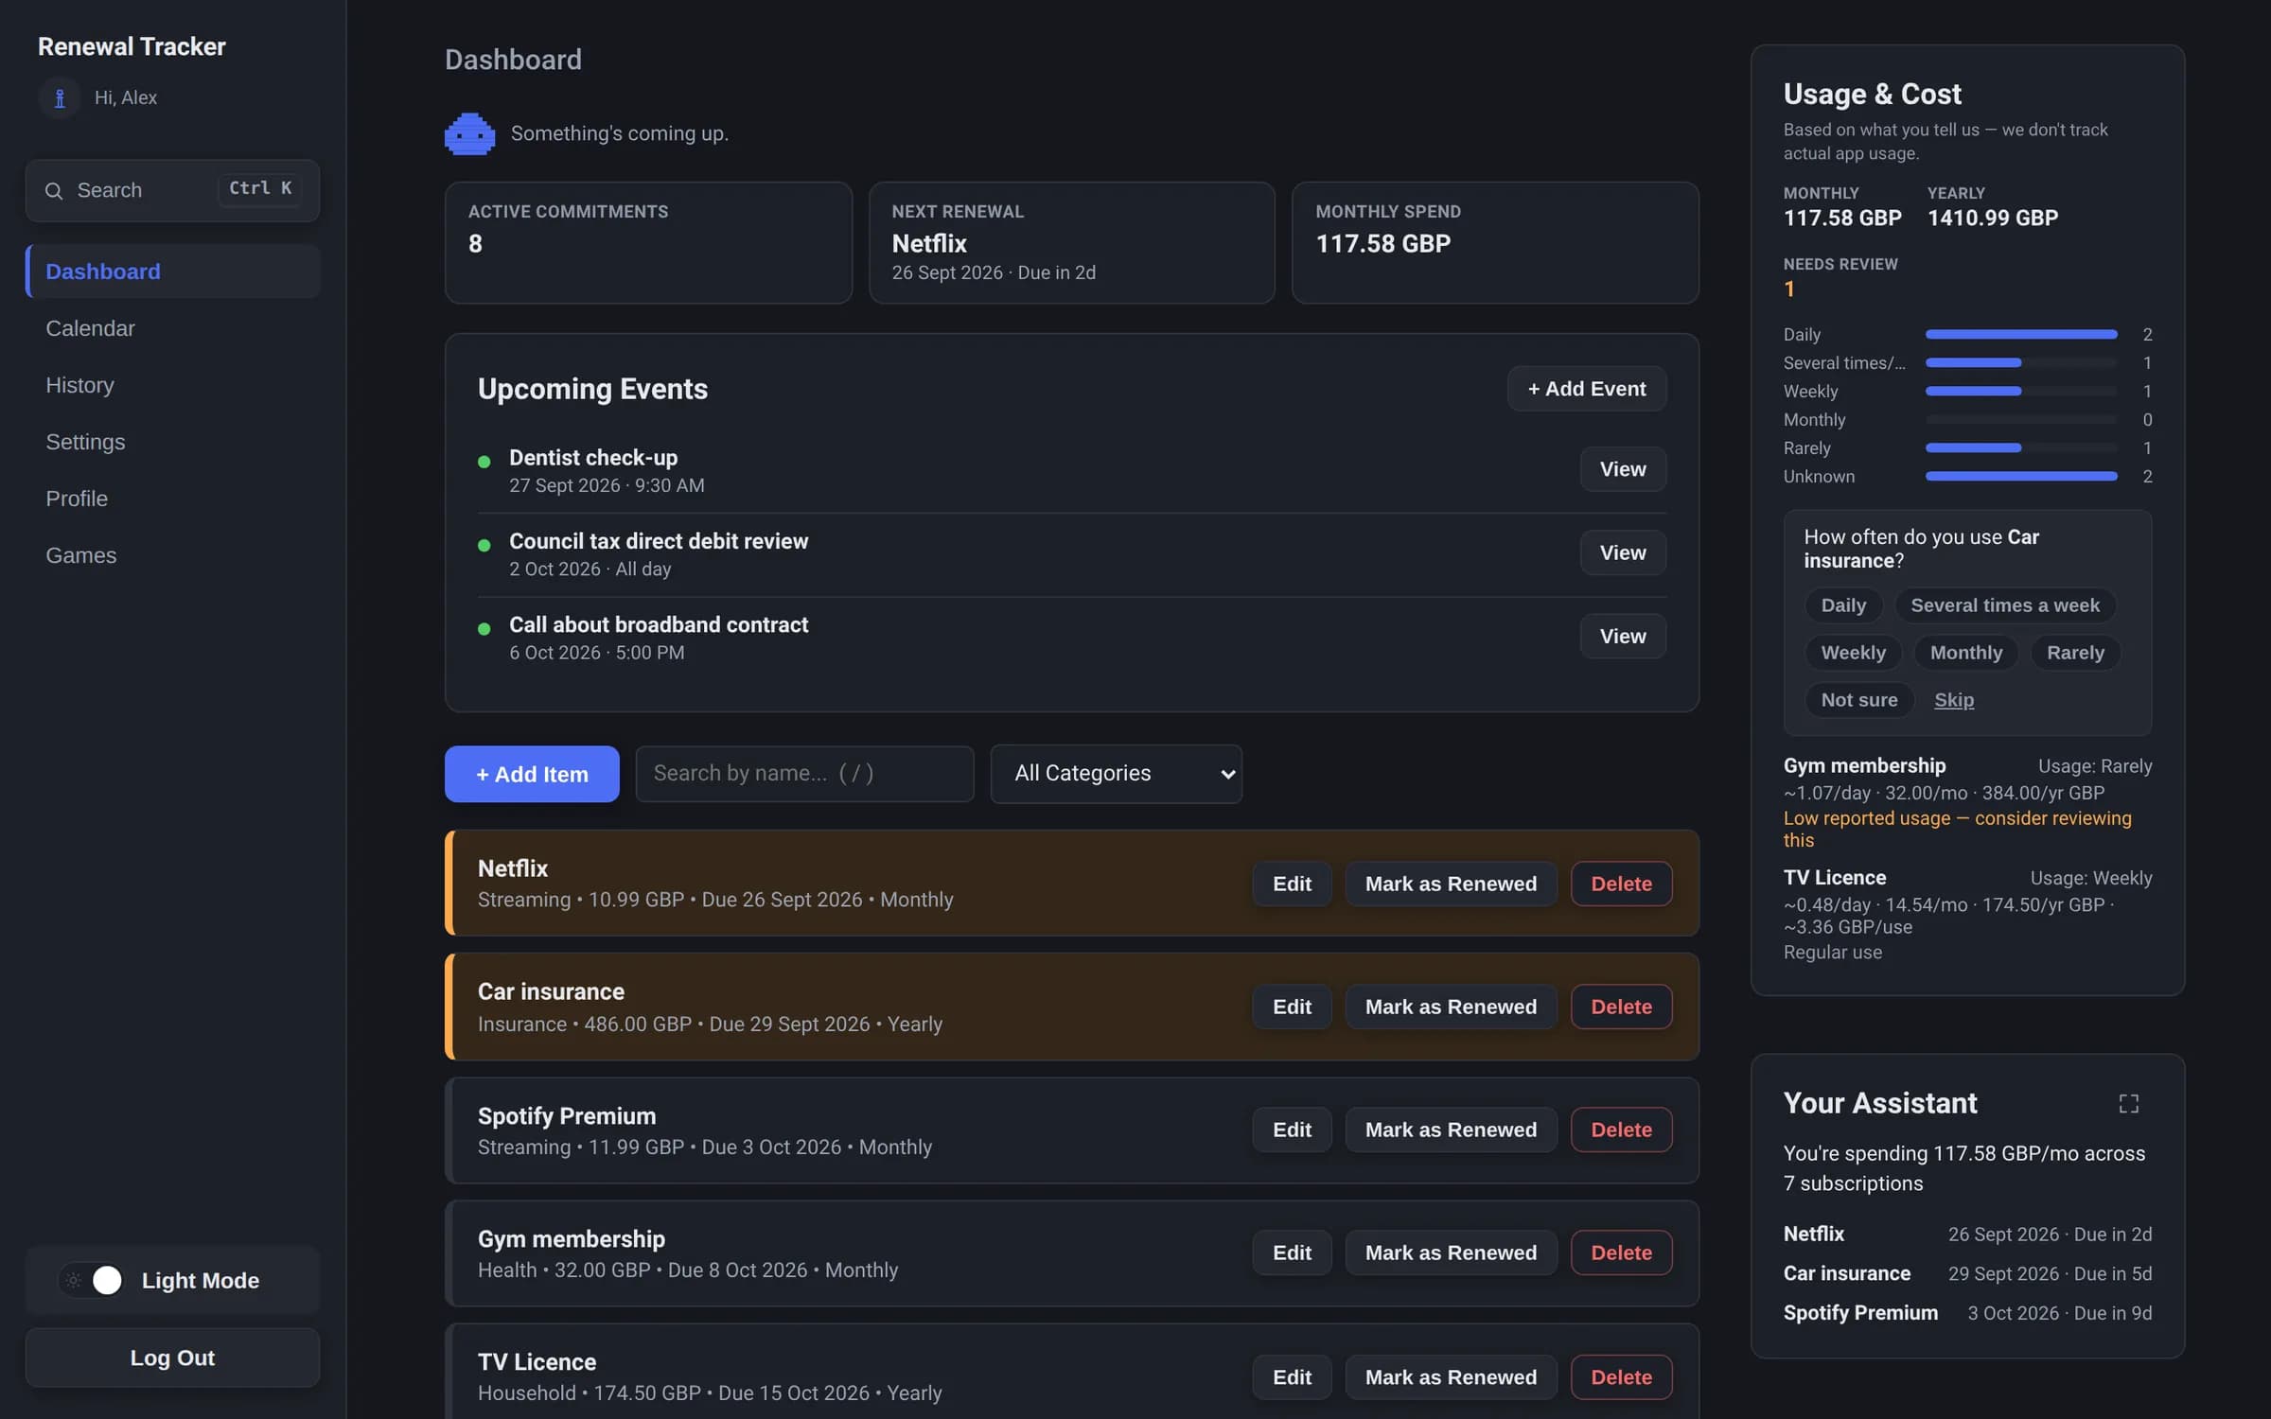
Task: Delete the Spotify Premium item
Action: click(1621, 1130)
